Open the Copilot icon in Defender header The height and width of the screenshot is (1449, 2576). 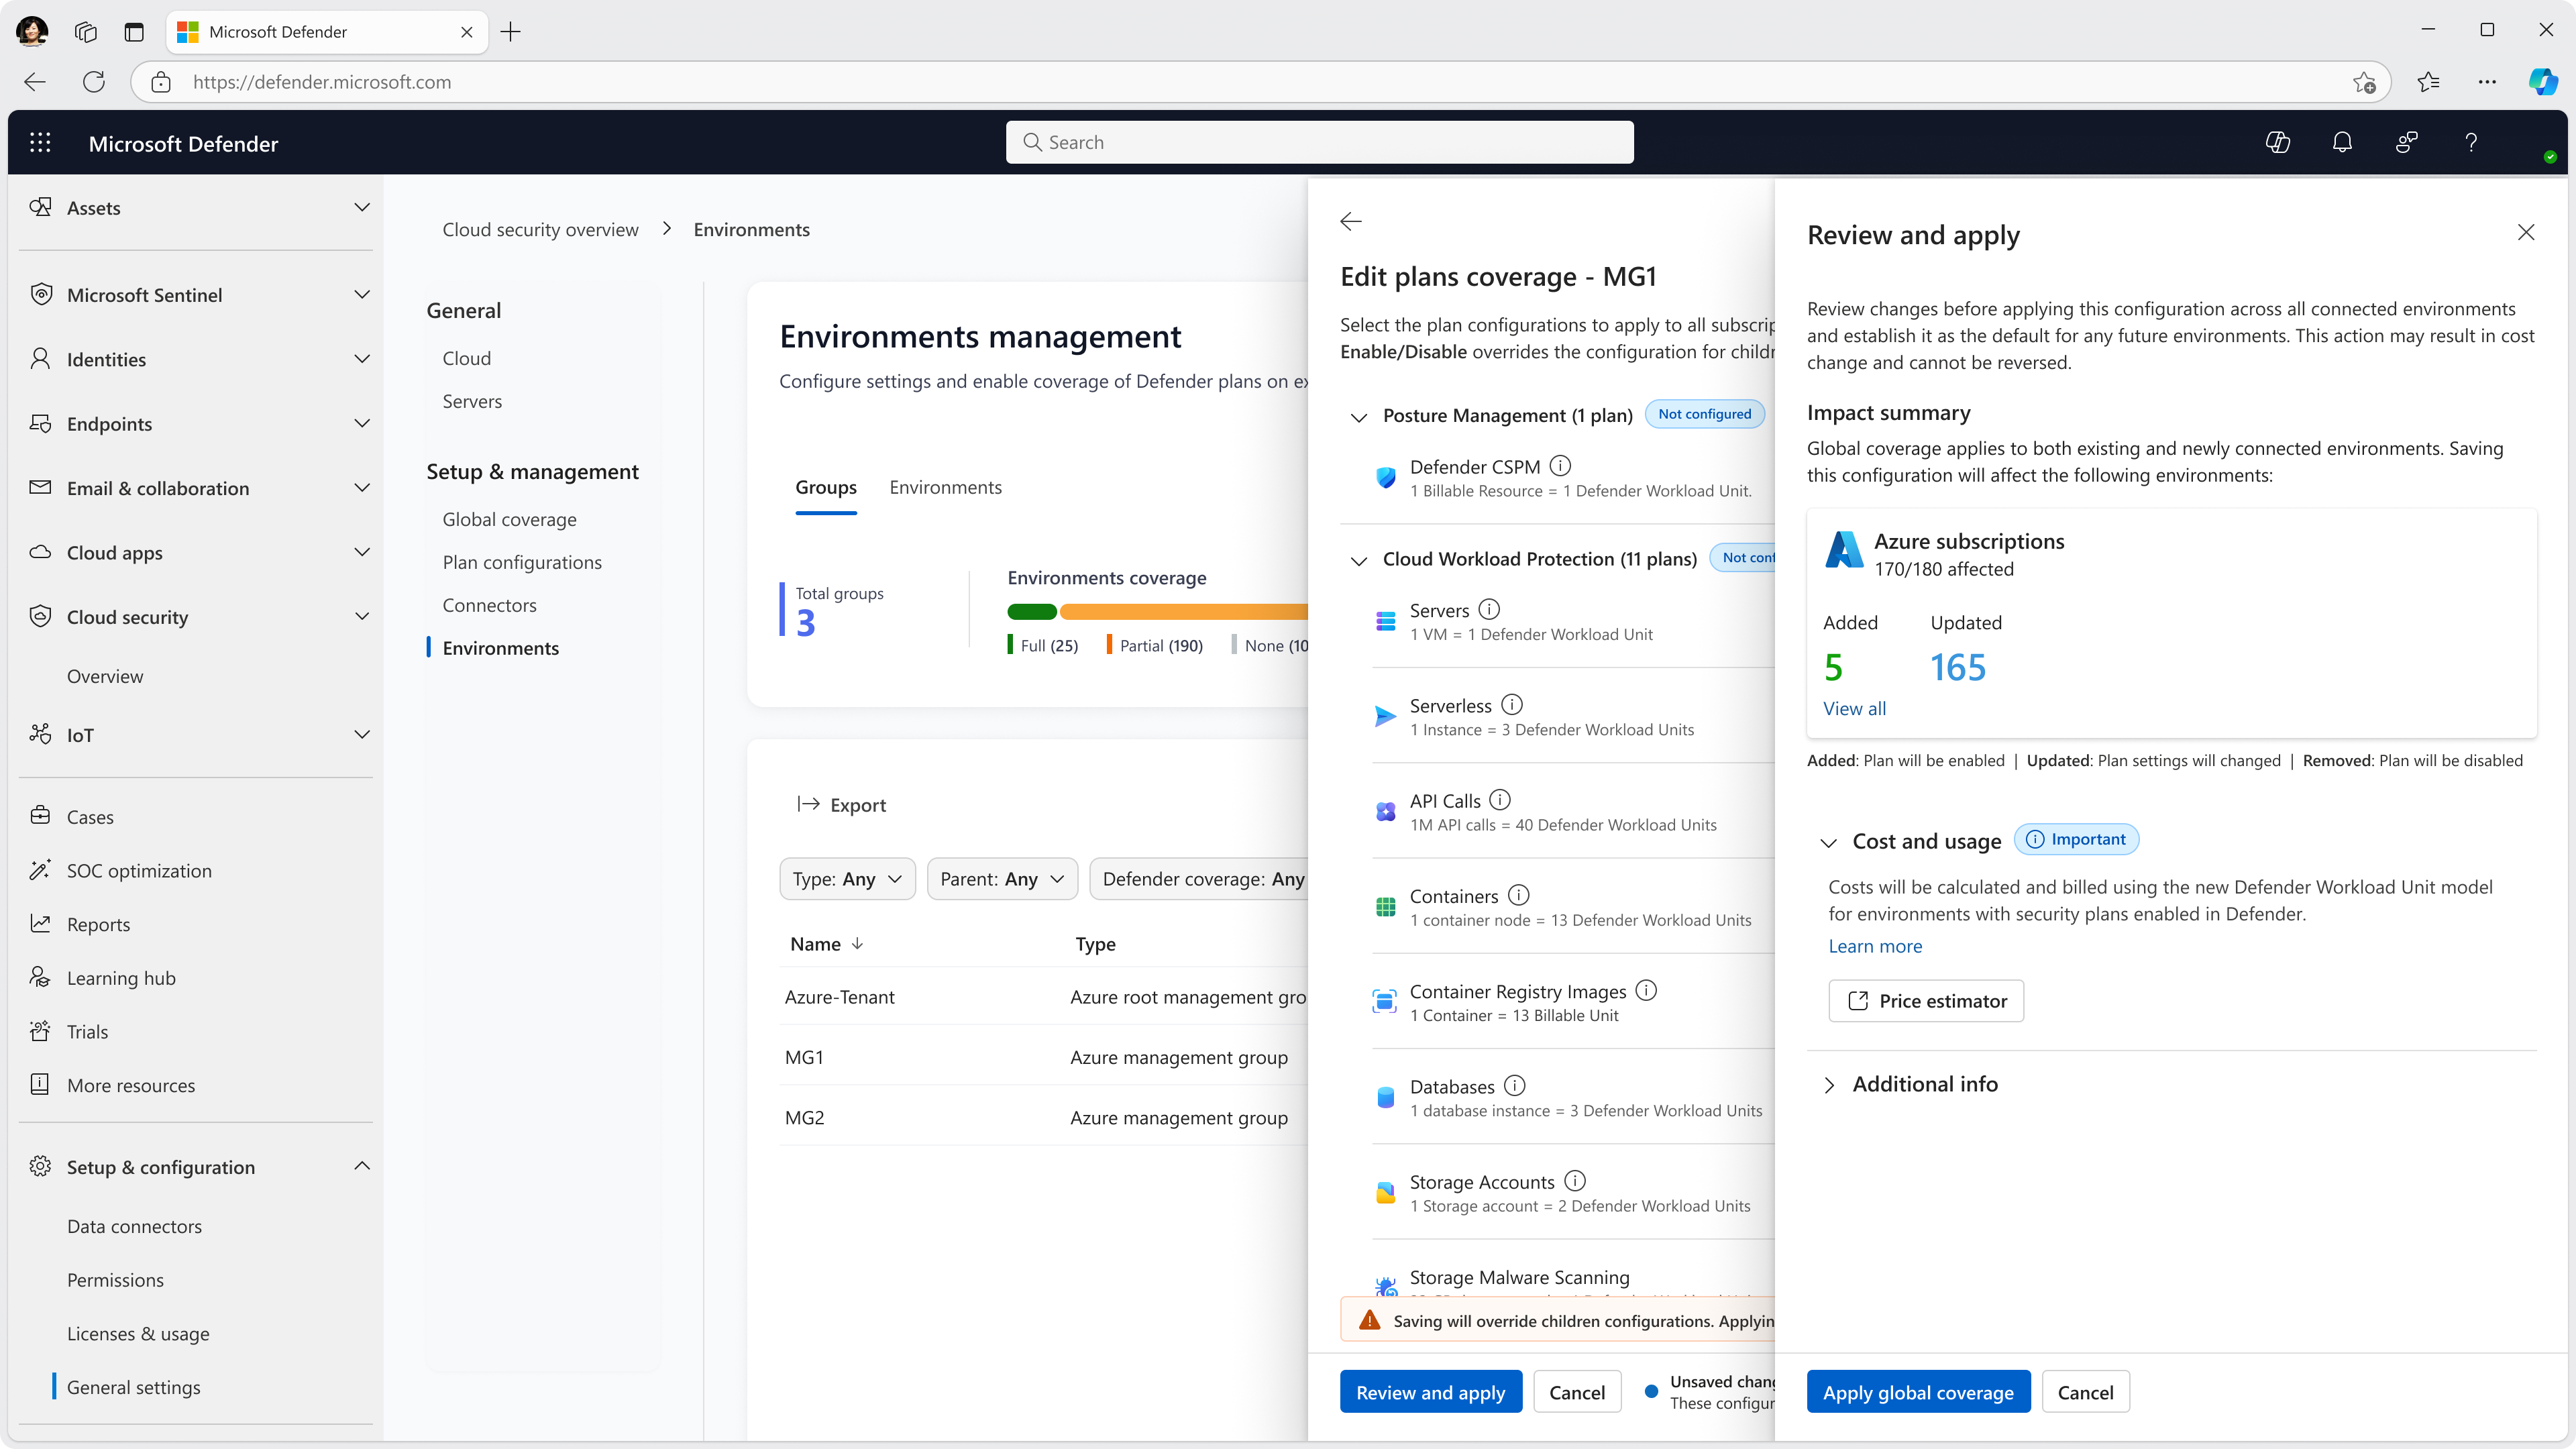[x=2278, y=143]
